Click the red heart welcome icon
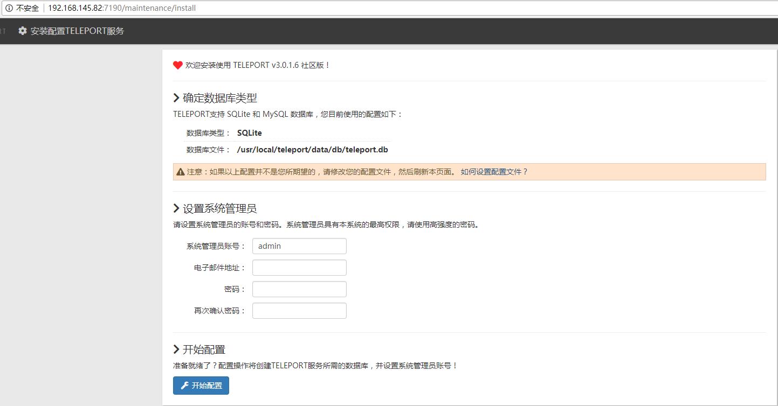778x406 pixels. point(178,65)
